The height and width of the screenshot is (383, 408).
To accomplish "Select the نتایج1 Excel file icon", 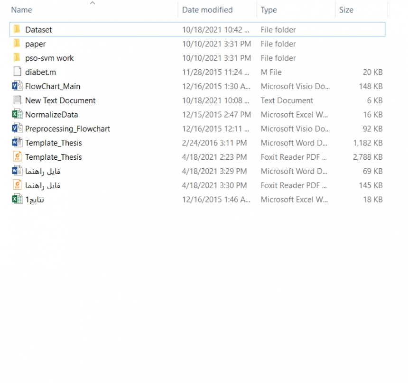I will [17, 199].
